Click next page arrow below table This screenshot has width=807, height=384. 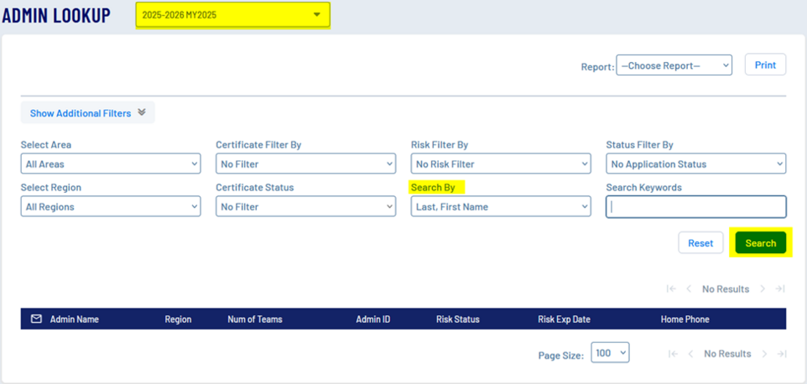[x=764, y=354]
